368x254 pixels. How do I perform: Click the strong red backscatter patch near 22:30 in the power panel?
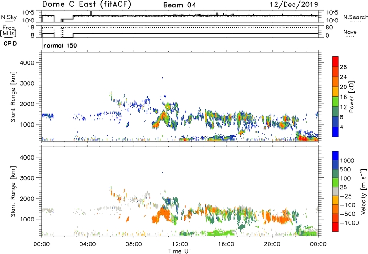pos(303,138)
